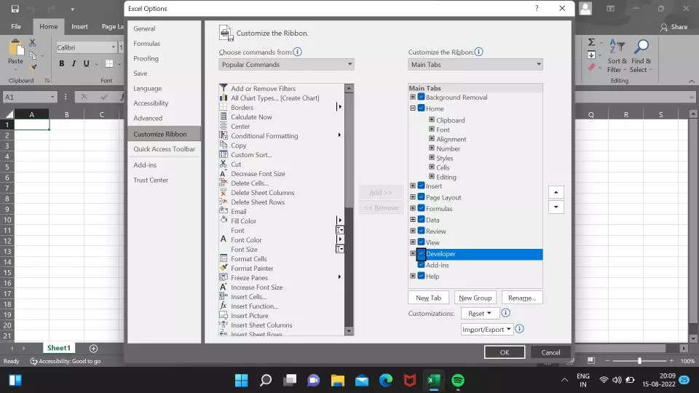Open Sort & Filter in Editing group

click(617, 56)
